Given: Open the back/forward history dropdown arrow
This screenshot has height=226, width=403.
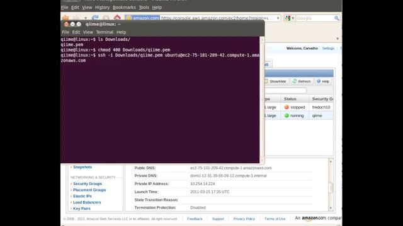Looking at the screenshot, I should (86, 18).
